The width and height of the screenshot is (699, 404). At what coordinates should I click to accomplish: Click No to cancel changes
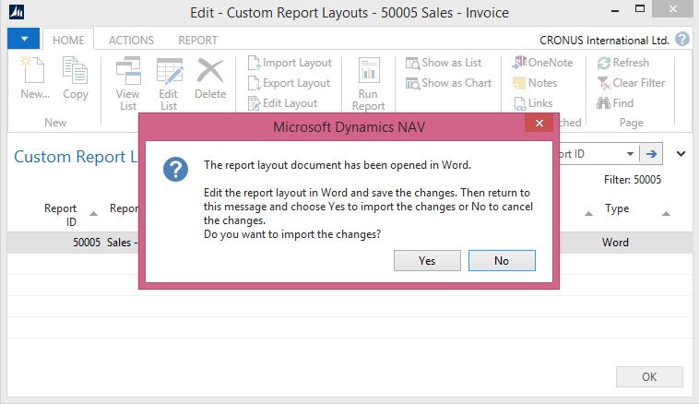502,261
